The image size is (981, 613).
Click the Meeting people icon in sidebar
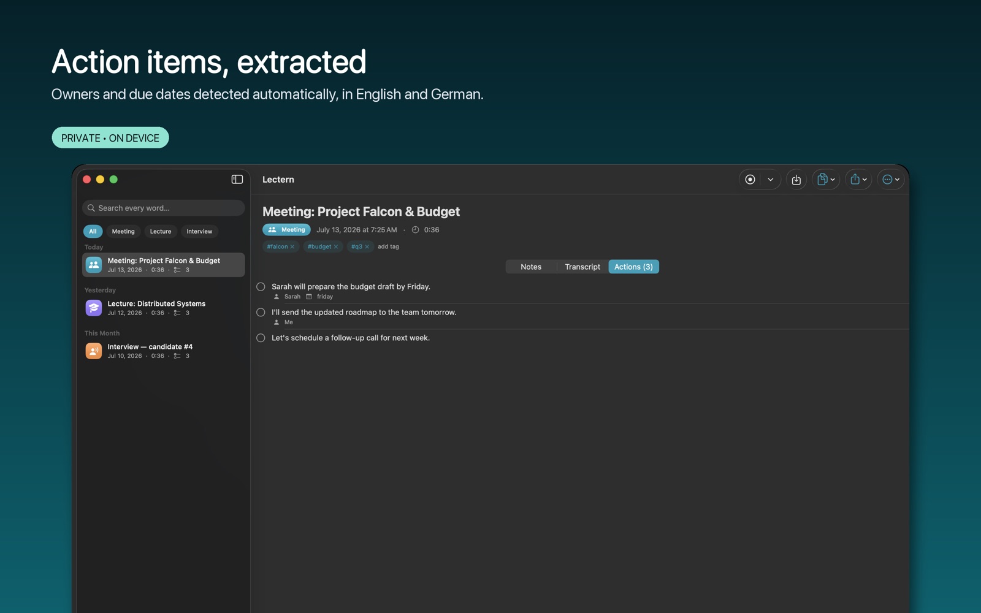coord(94,265)
